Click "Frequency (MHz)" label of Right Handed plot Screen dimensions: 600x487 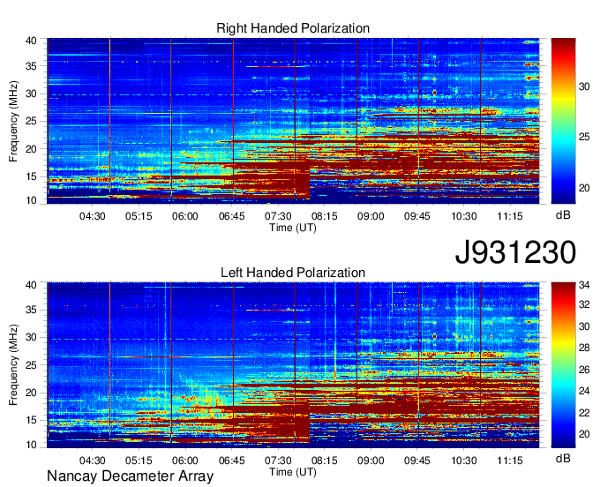(x=13, y=121)
